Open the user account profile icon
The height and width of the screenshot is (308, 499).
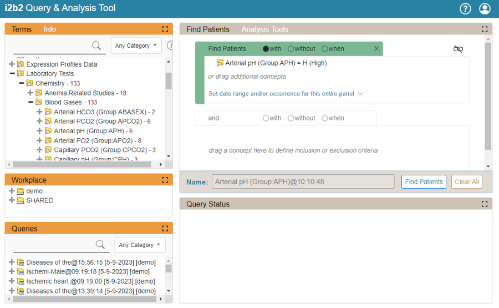pos(485,8)
